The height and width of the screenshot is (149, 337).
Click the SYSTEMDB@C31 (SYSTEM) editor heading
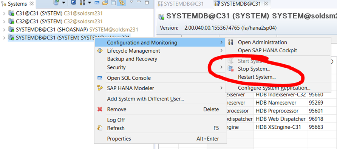252,16
